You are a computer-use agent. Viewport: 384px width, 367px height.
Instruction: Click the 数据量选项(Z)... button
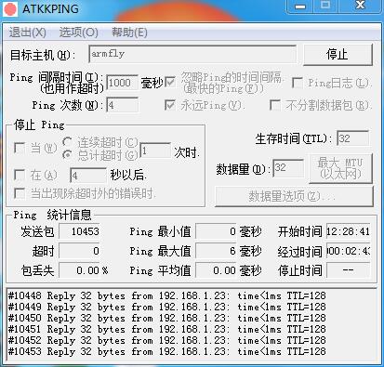coord(294,196)
